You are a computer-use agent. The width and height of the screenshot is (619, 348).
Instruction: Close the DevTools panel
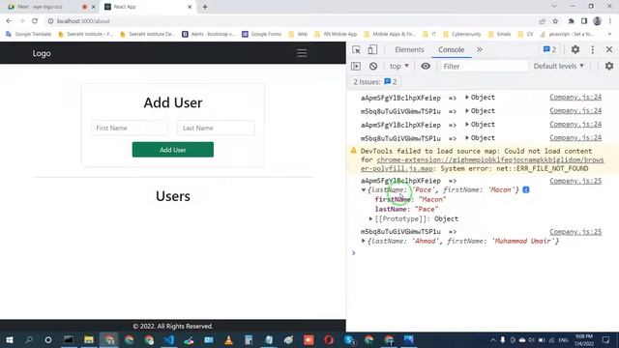point(609,49)
